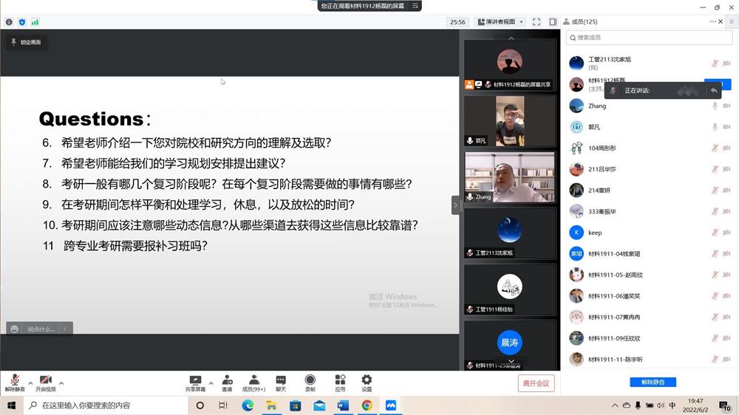Image resolution: width=739 pixels, height=415 pixels.
Task: Expand share options arrow beside 共享屏幕
Action: (x=211, y=383)
